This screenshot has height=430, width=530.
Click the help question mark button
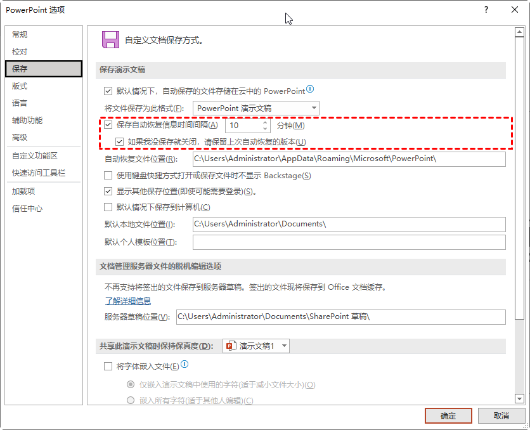(x=486, y=10)
